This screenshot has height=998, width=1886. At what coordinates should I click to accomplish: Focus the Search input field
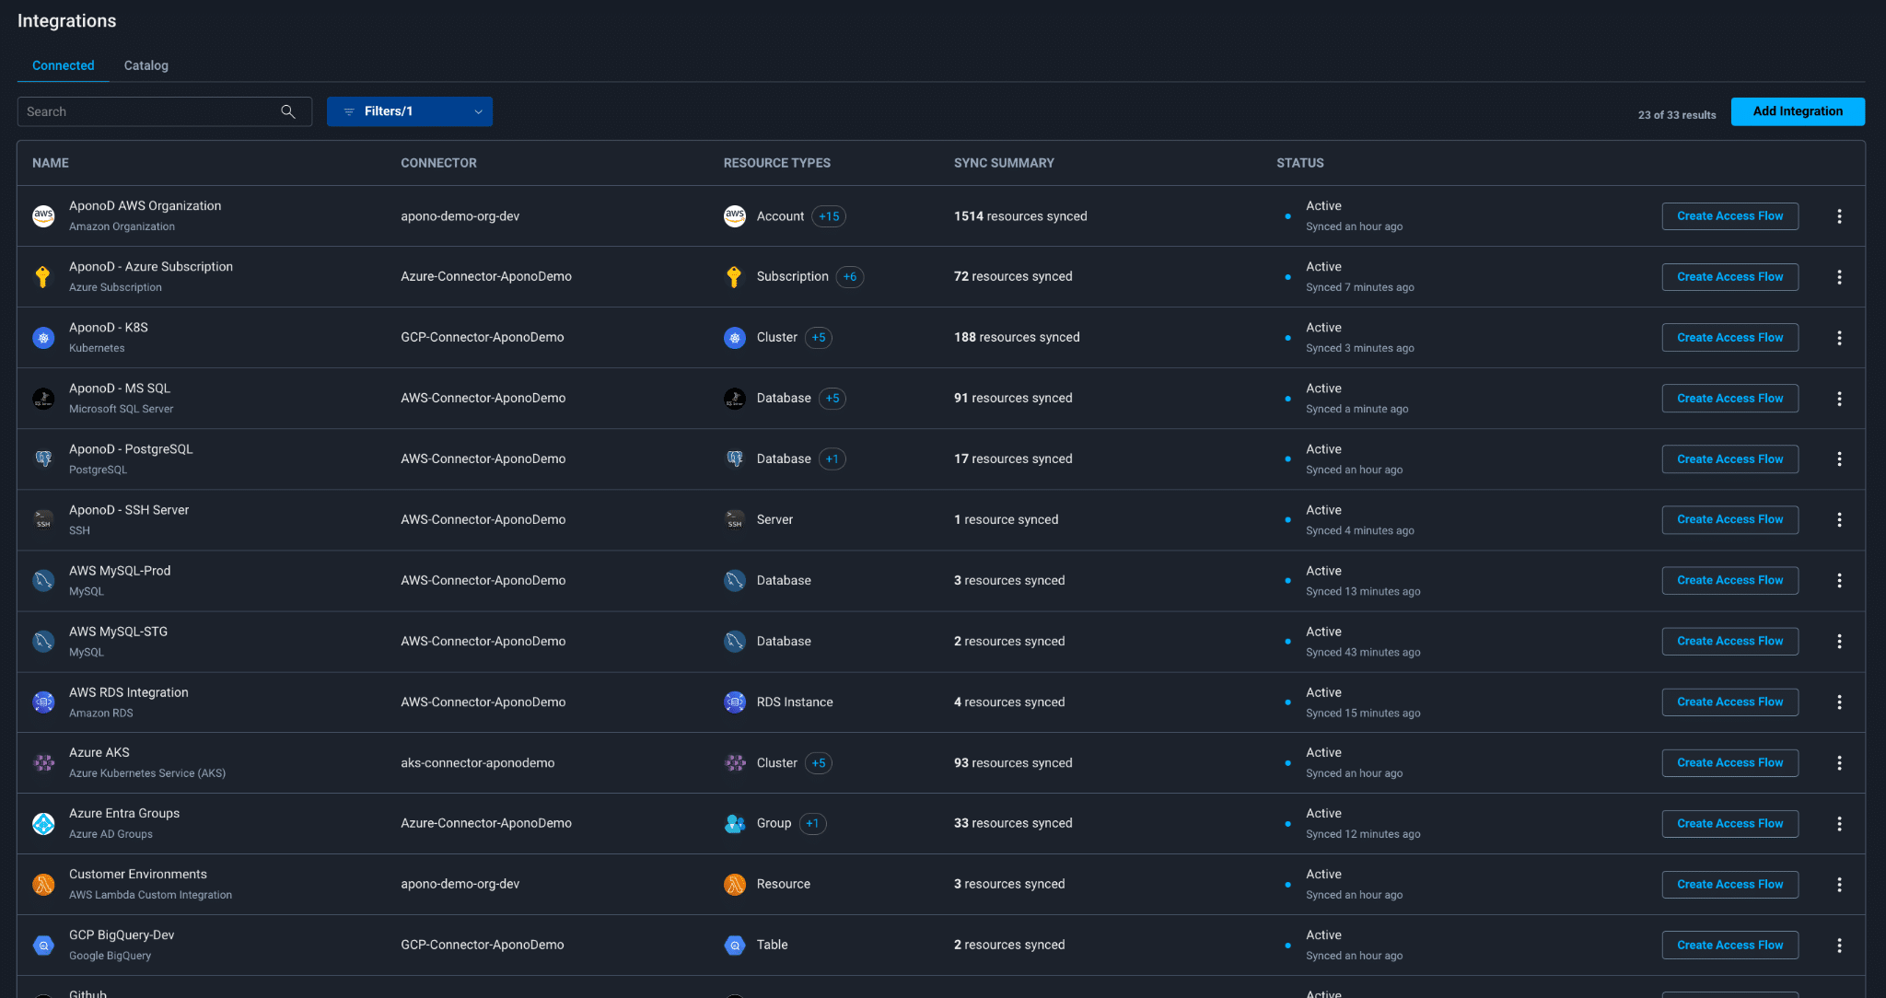[165, 111]
